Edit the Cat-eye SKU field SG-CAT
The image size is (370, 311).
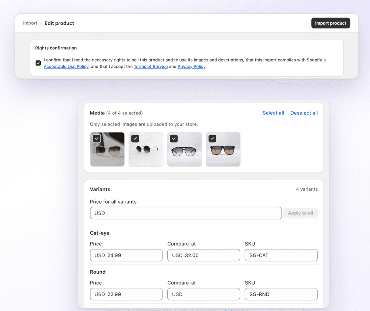281,255
